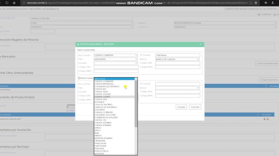Select CUENTA CHEQUE from the list
The height and width of the screenshot is (156, 279).
(114, 94)
